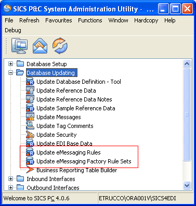This screenshot has height=206, width=196.
Task: Click icon beside Update Database Definition - Tool
Action: click(x=30, y=81)
